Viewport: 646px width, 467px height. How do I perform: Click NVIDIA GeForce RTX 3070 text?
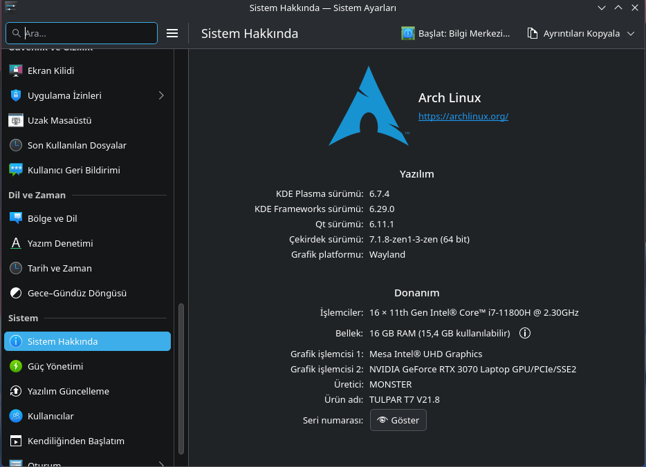pyautogui.click(x=472, y=370)
